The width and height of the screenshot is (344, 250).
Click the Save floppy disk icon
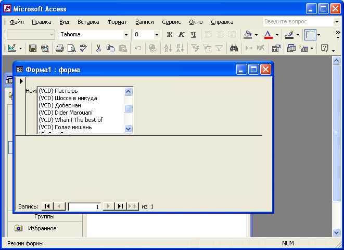(x=33, y=48)
